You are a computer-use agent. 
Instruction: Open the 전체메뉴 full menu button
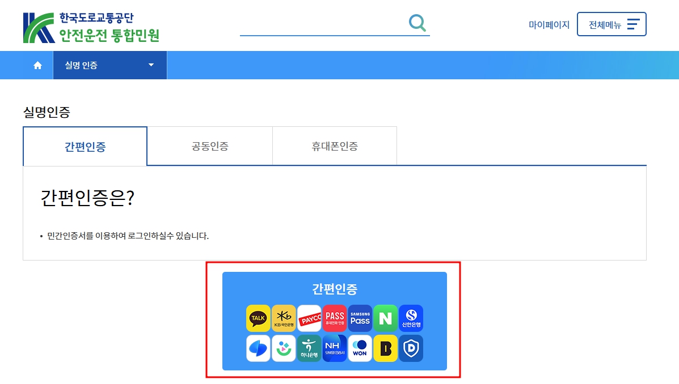[611, 24]
